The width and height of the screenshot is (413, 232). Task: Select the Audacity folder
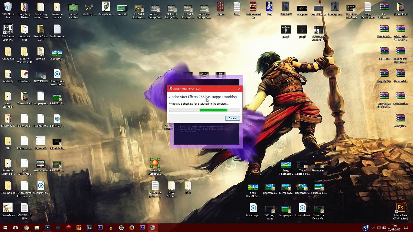8,75
